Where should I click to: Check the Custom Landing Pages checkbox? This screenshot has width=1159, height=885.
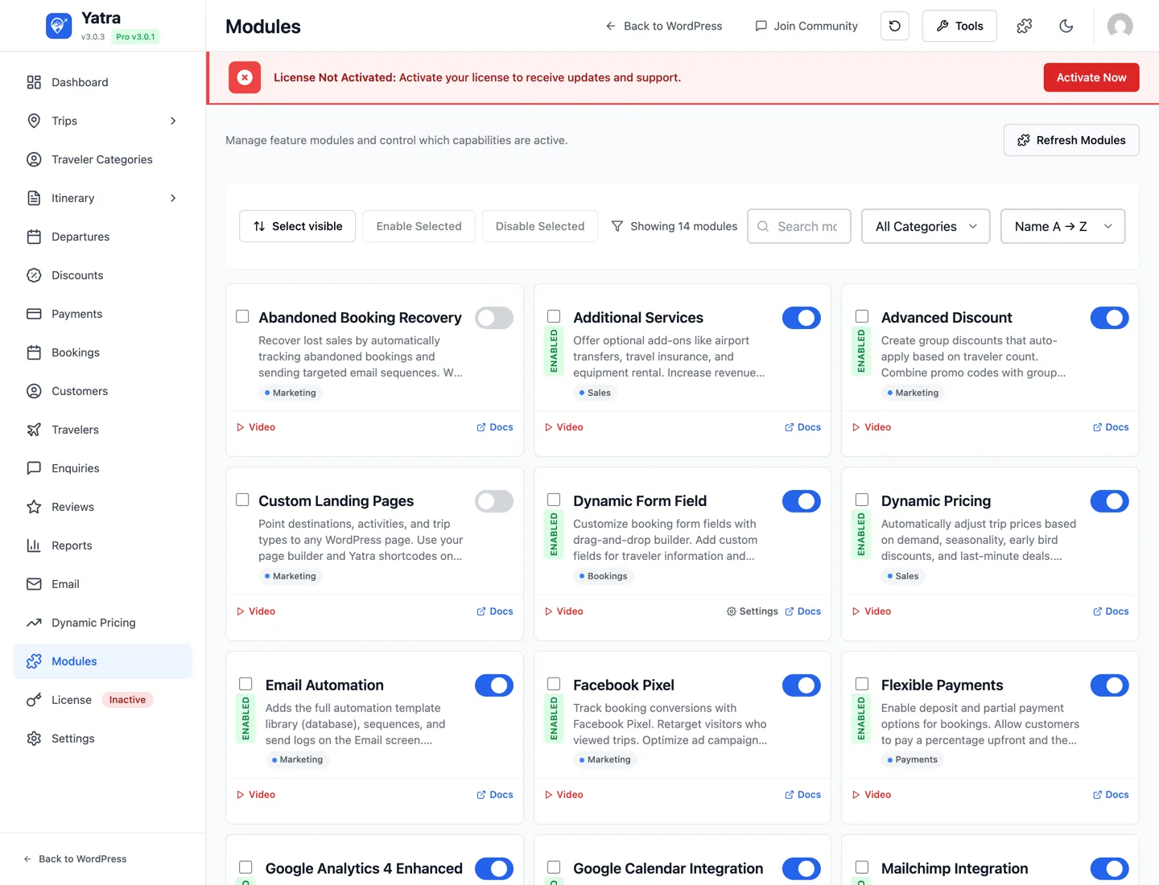[242, 500]
